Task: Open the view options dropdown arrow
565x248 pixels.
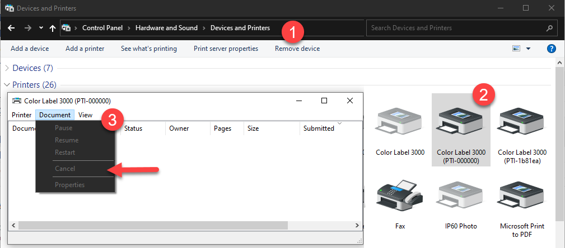Action: (x=528, y=49)
